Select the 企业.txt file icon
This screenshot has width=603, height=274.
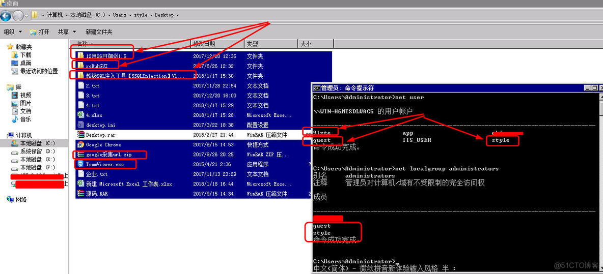[x=81, y=174]
